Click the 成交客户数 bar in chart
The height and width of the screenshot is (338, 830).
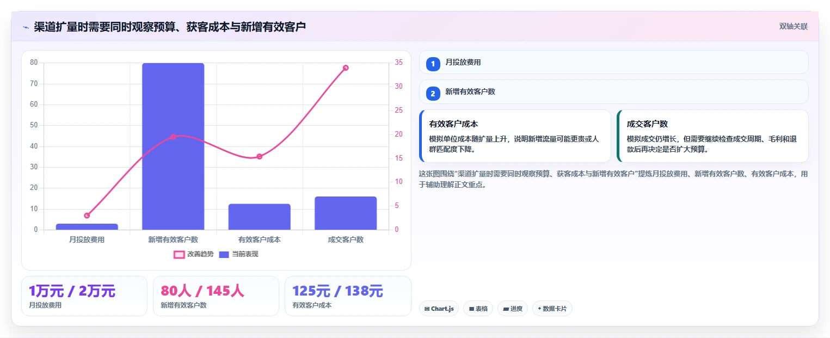coord(346,213)
